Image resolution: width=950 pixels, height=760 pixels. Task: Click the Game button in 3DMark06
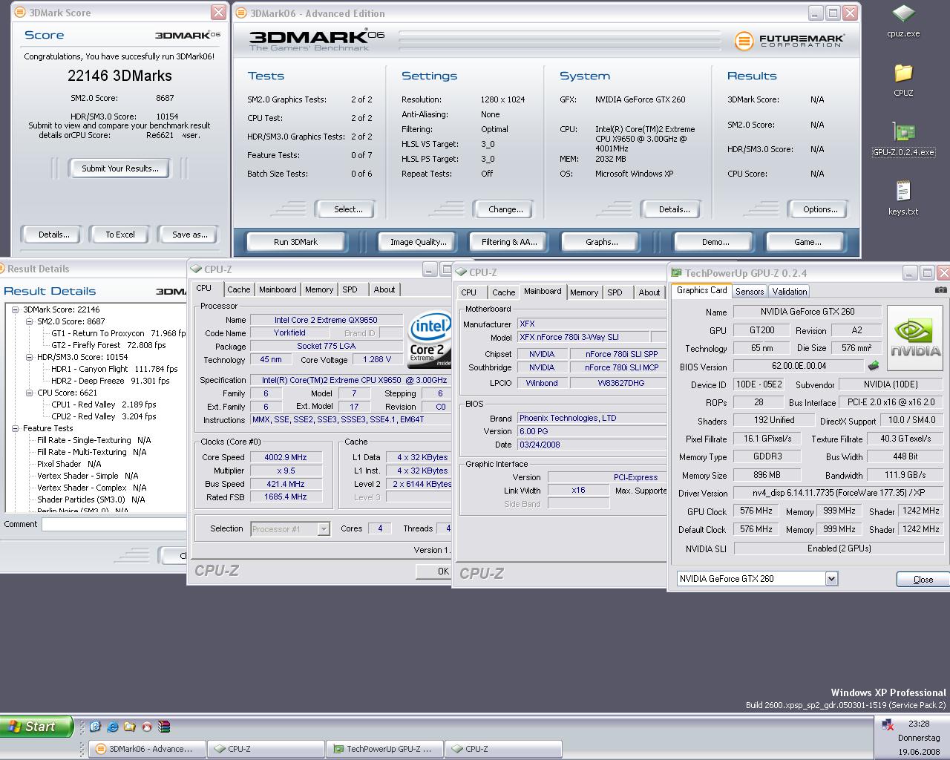coord(807,242)
